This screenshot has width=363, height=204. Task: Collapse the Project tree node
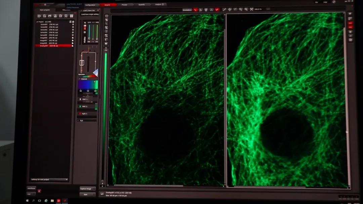[x=37, y=22]
